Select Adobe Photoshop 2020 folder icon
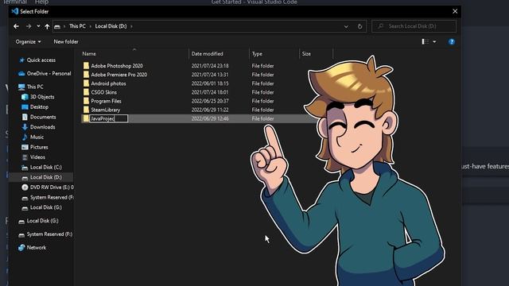509x286 pixels. 86,66
